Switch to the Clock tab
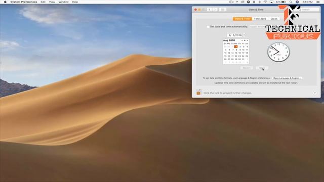324x182 pixels. click(x=274, y=19)
